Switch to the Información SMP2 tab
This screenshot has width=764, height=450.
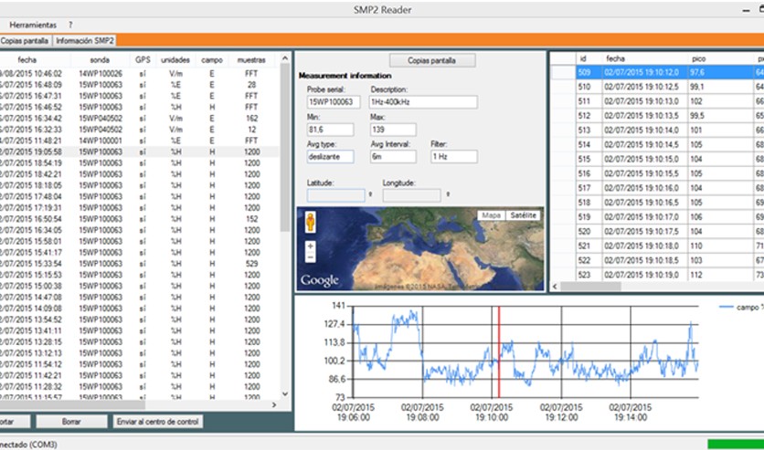(x=85, y=41)
